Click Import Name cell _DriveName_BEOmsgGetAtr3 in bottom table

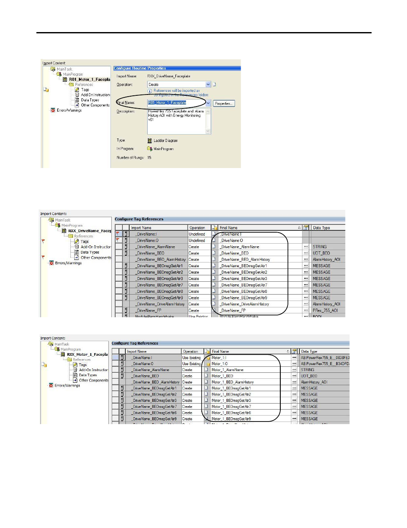[154, 401]
